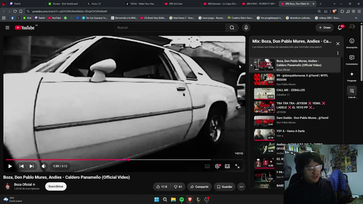
Task: Close the Mix playlist panel
Action: pyautogui.click(x=338, y=44)
